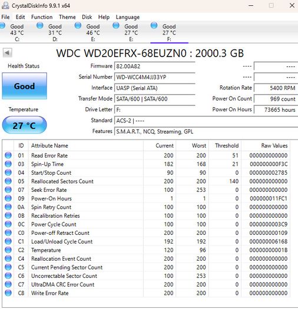Open the Language menu
298x309 pixels.
coord(128,17)
